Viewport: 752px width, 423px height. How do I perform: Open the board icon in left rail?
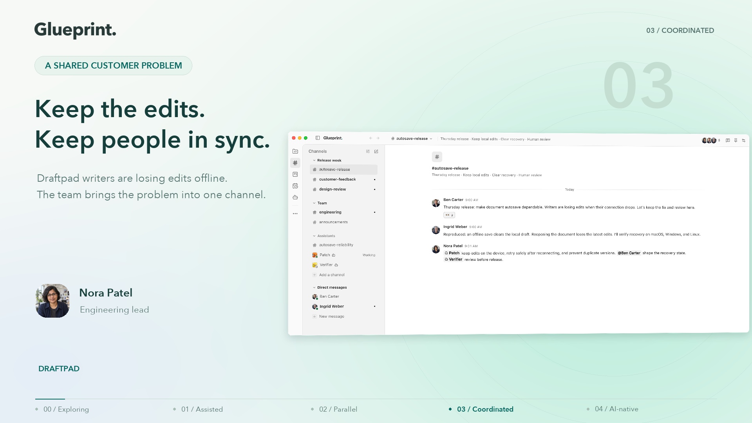(x=295, y=174)
